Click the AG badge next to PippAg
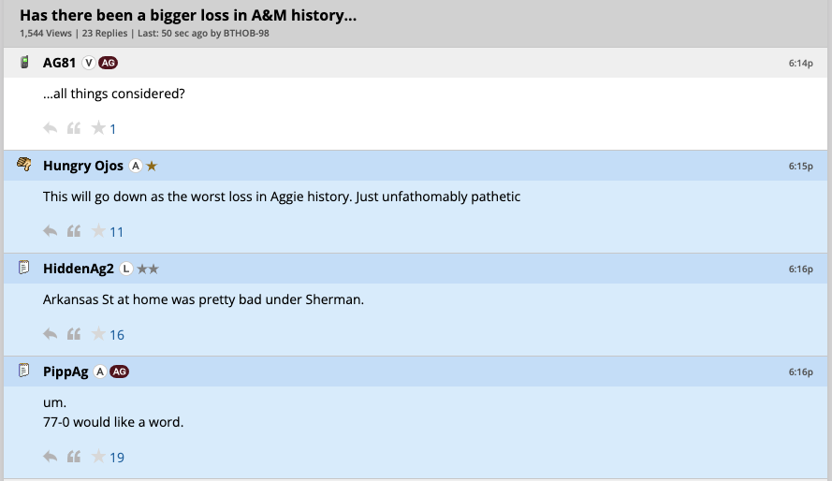 coord(119,372)
